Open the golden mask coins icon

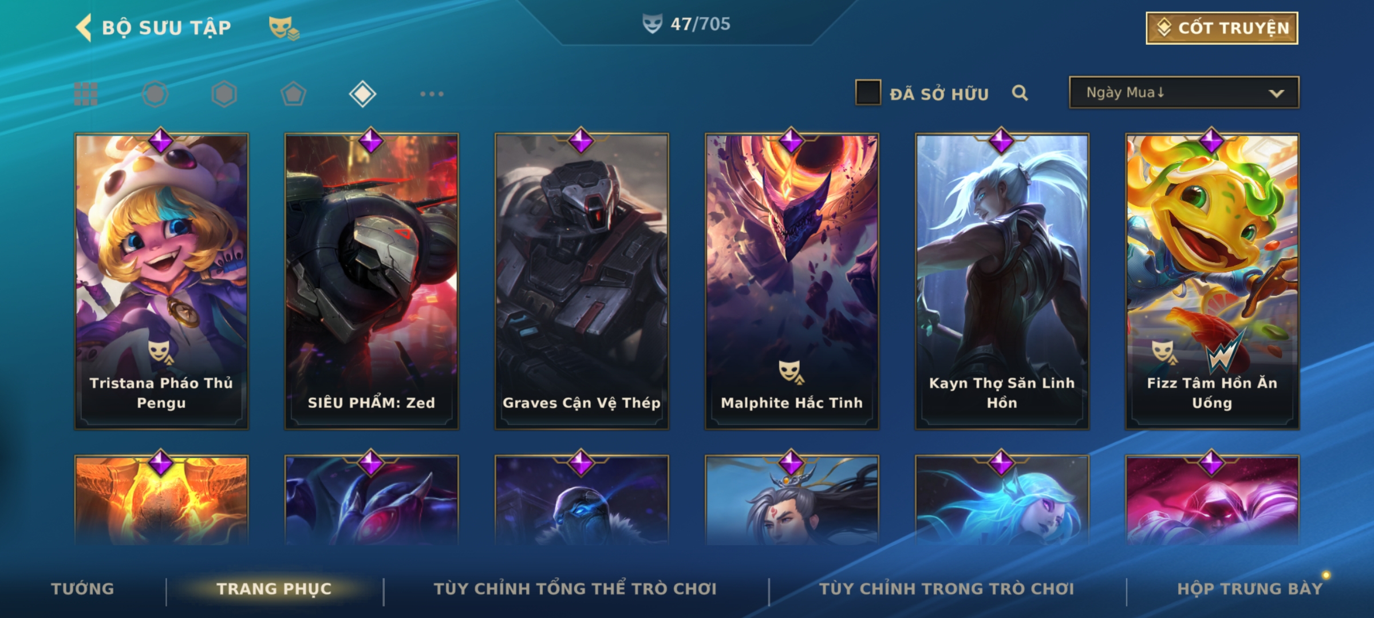pyautogui.click(x=284, y=28)
